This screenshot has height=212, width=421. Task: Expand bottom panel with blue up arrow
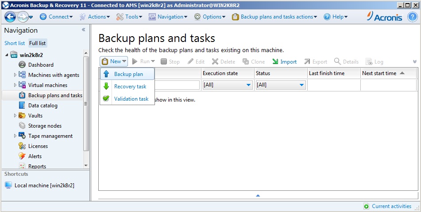[258, 196]
